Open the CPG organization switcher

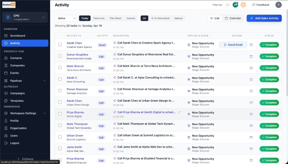click(x=25, y=17)
